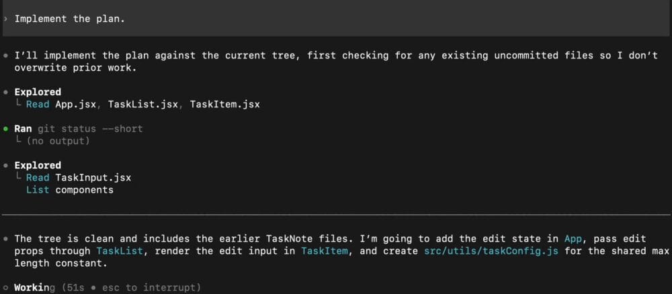Click the 'Ran' label
Image resolution: width=672 pixels, height=294 pixels.
[x=23, y=129]
